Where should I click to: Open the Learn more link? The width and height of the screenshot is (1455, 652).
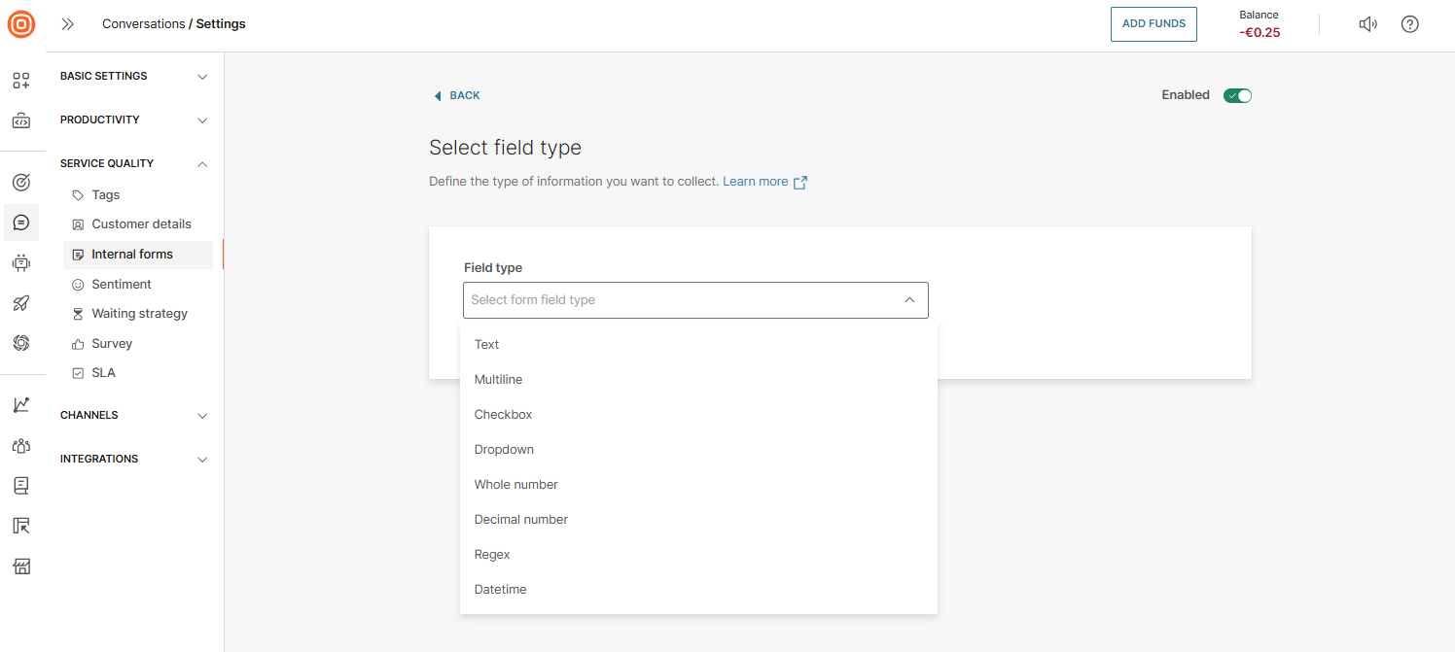pyautogui.click(x=756, y=182)
